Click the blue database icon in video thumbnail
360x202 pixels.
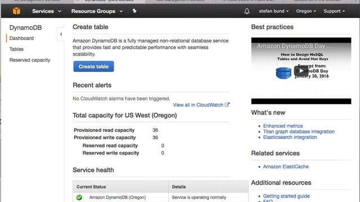point(283,73)
